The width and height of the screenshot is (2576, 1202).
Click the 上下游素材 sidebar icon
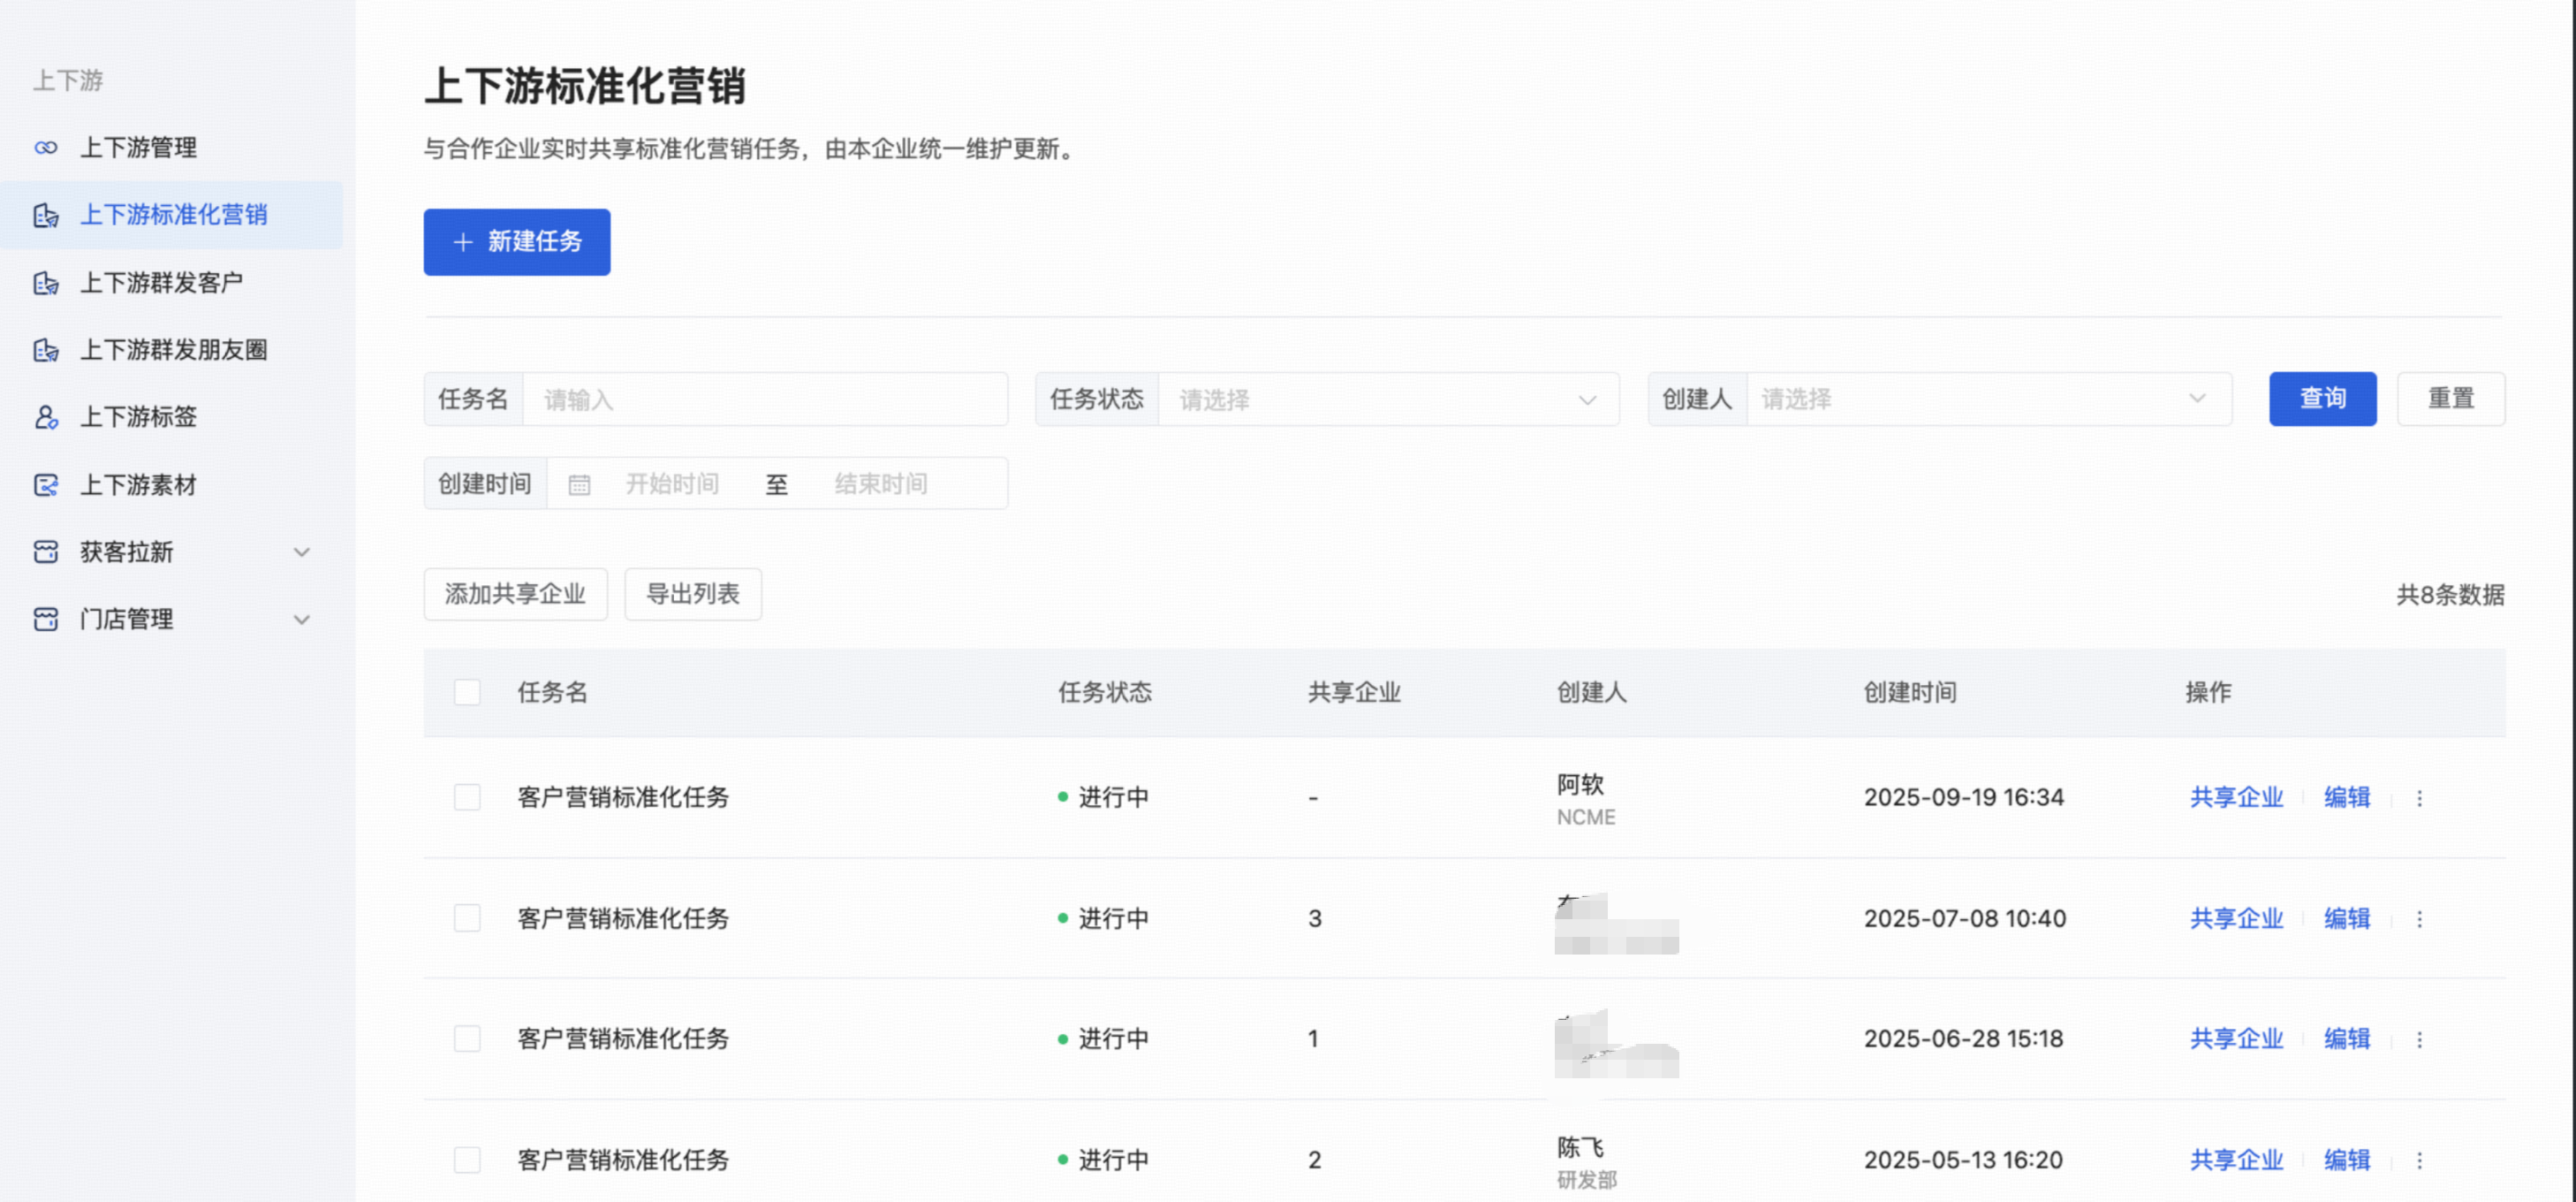click(45, 485)
